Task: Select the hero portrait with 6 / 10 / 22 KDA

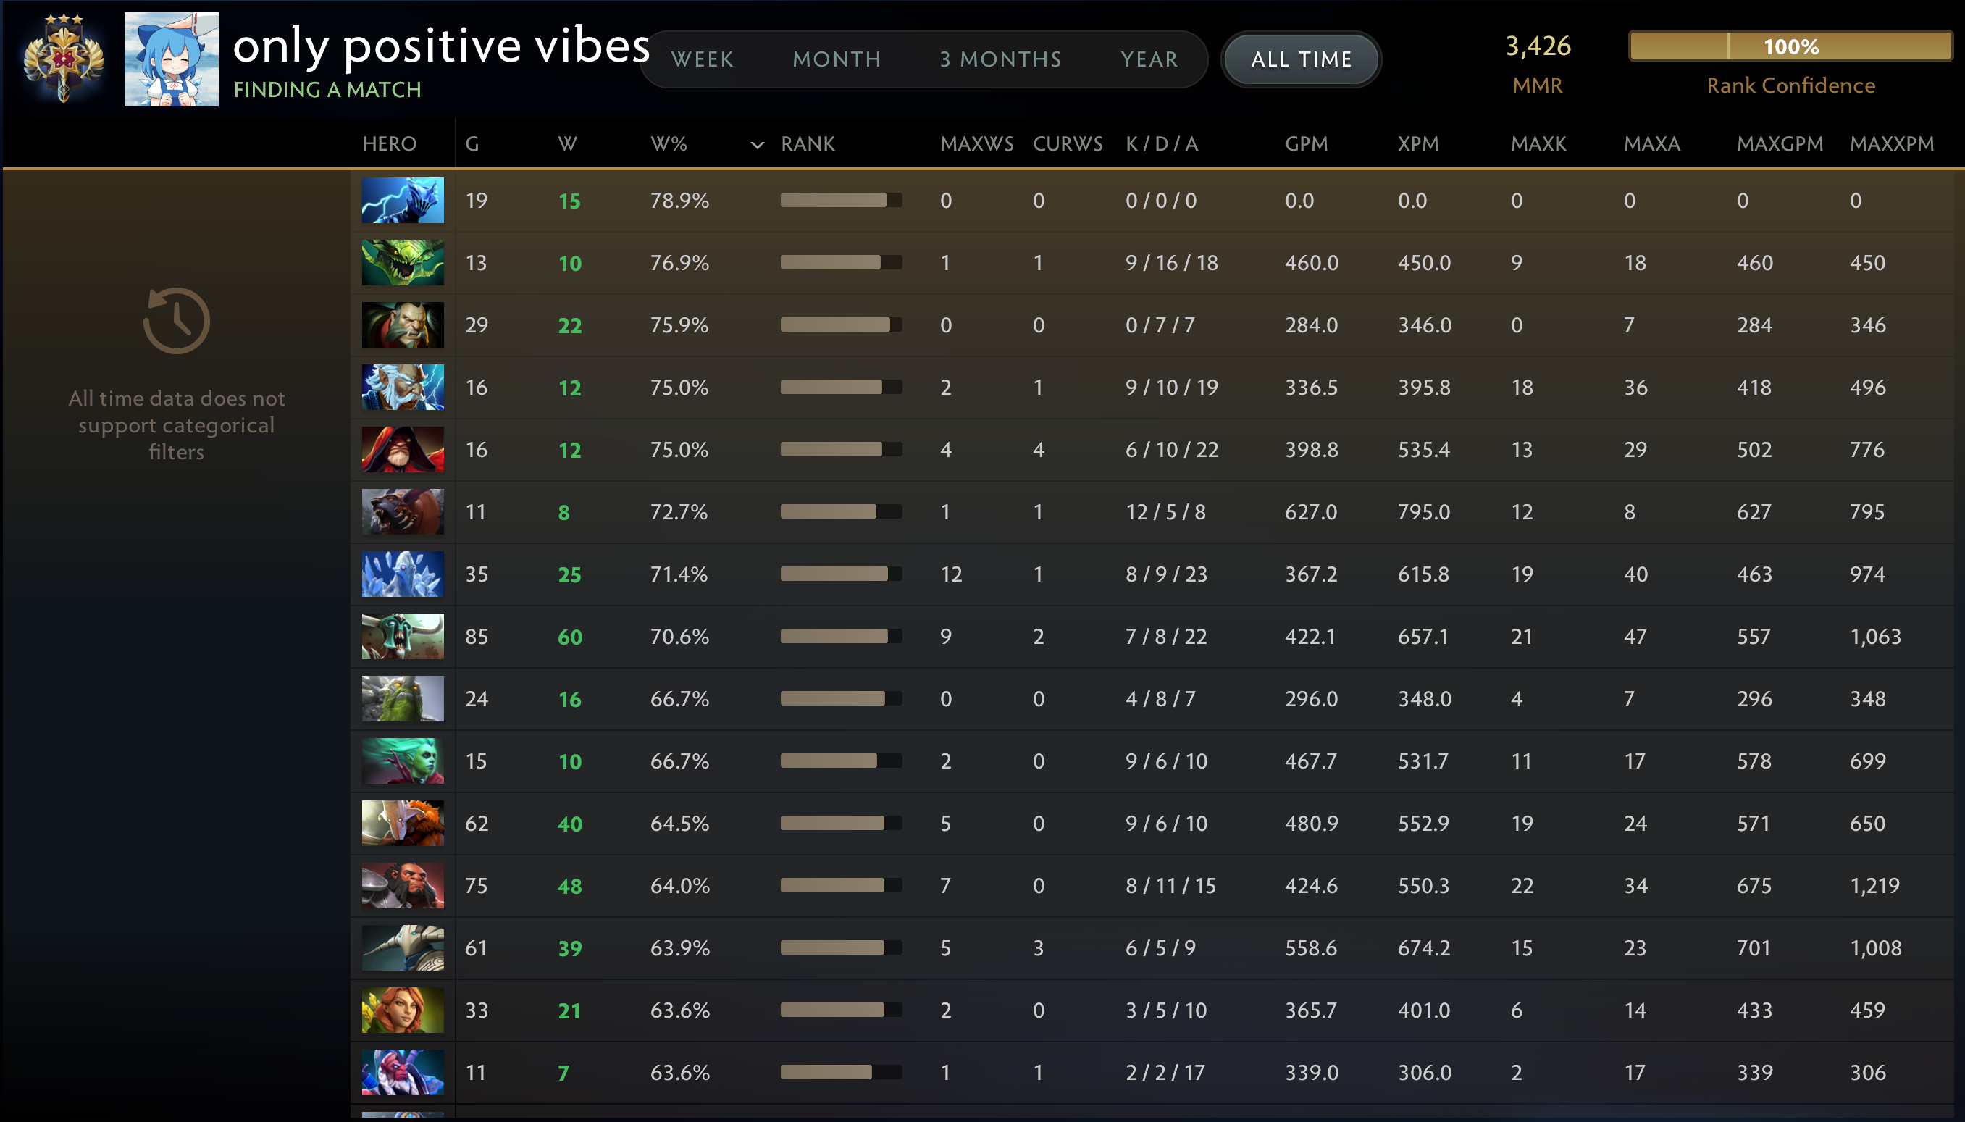Action: tap(403, 449)
